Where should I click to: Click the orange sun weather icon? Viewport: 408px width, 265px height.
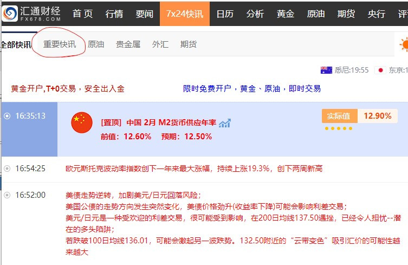pos(404,44)
